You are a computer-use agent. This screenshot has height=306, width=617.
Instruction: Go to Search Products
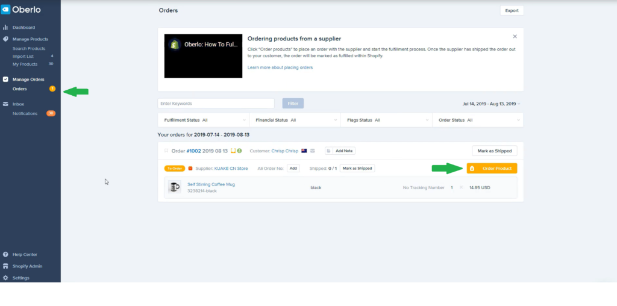pos(29,49)
